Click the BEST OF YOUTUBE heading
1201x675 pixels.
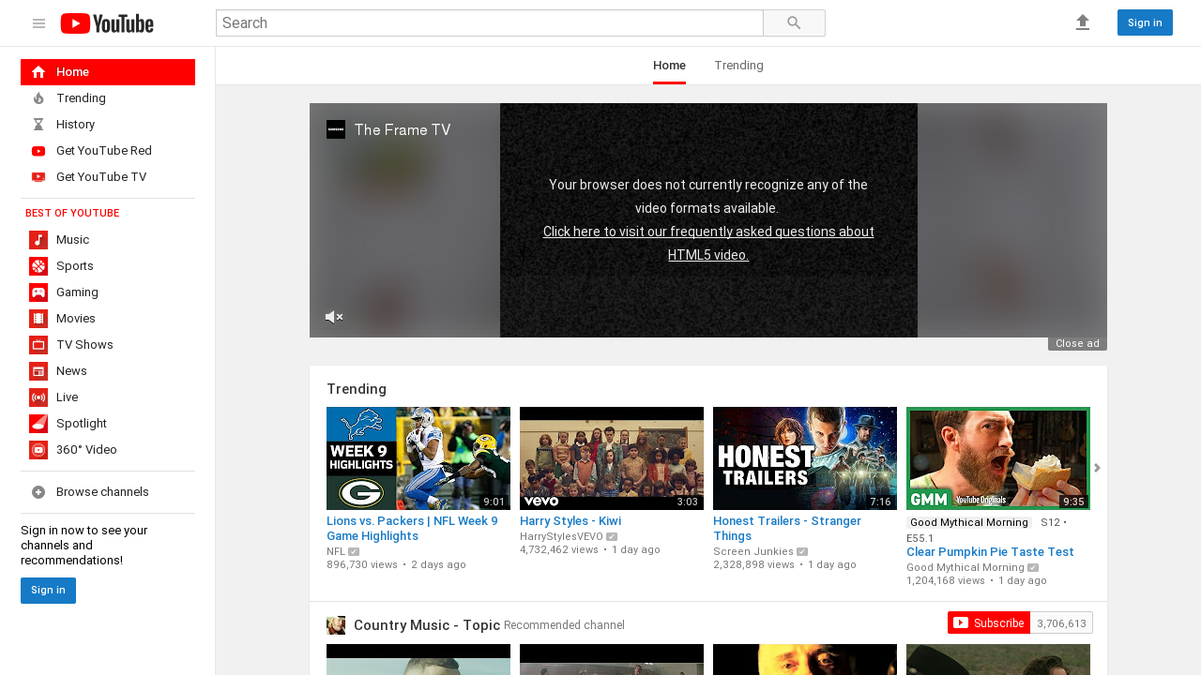click(x=72, y=214)
